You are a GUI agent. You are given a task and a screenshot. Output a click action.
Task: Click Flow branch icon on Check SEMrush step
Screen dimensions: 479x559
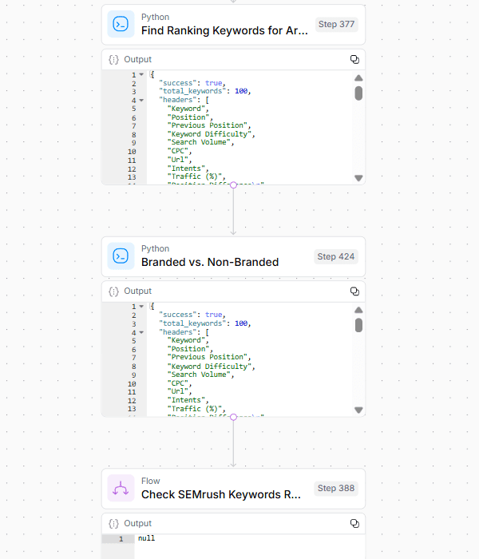coord(121,488)
